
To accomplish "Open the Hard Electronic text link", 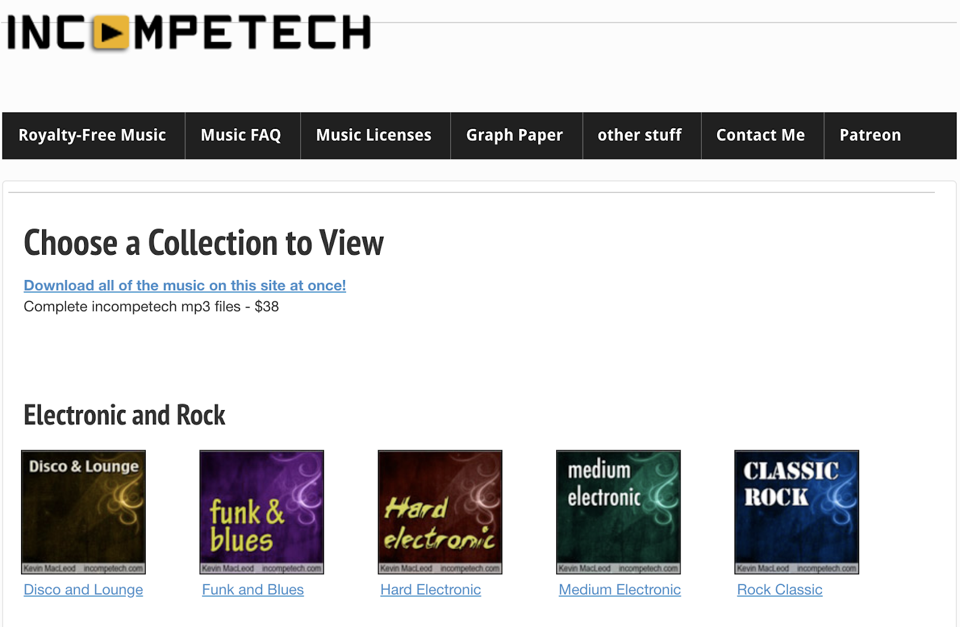I will pyautogui.click(x=430, y=590).
